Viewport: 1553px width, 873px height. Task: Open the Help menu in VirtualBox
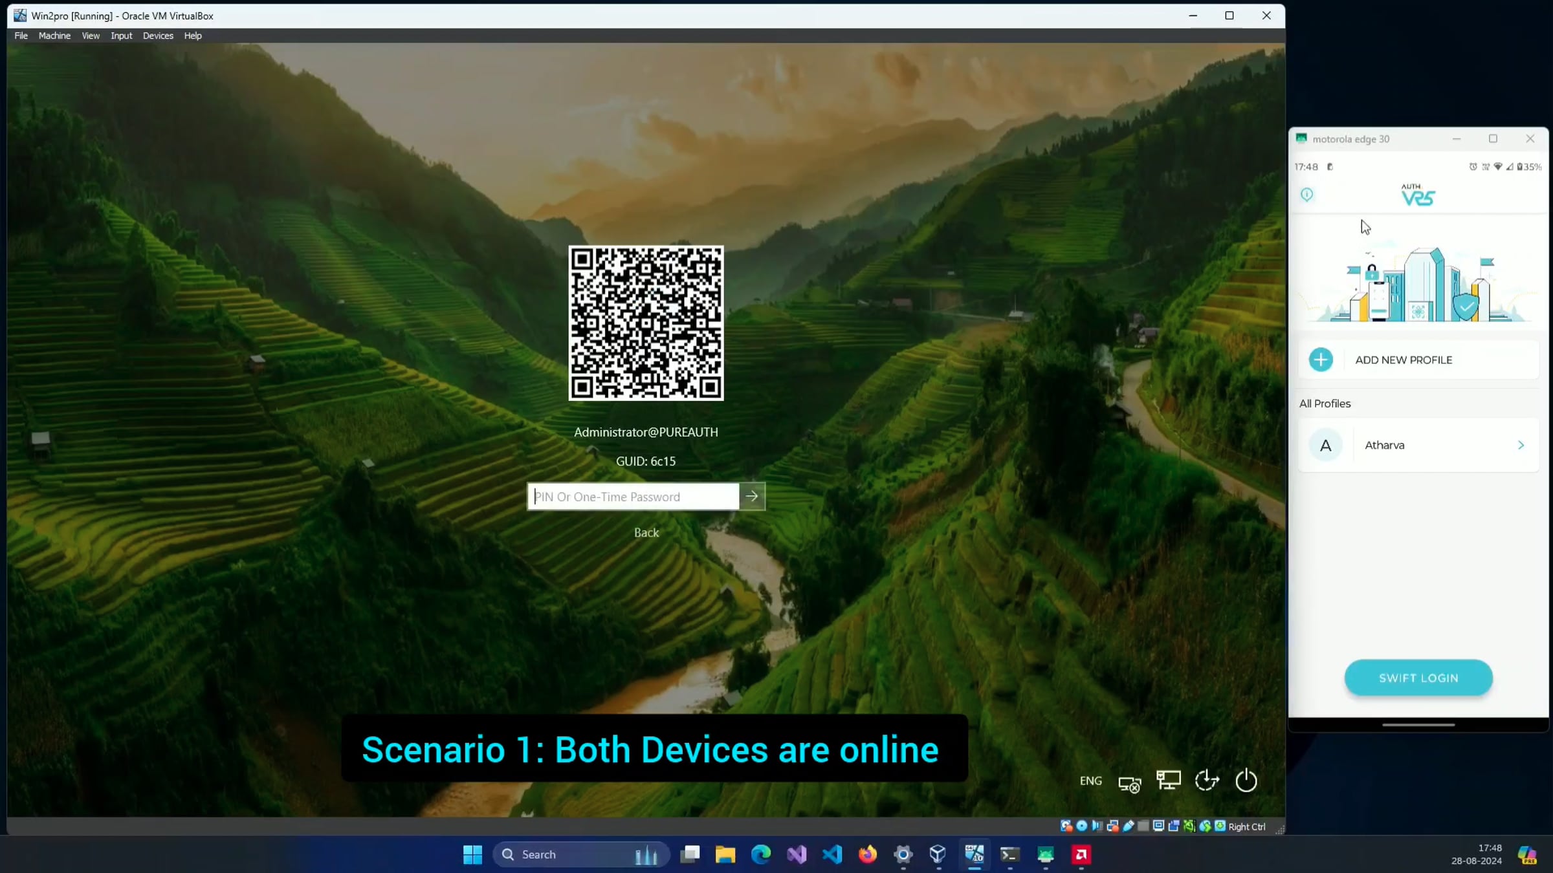coord(193,36)
